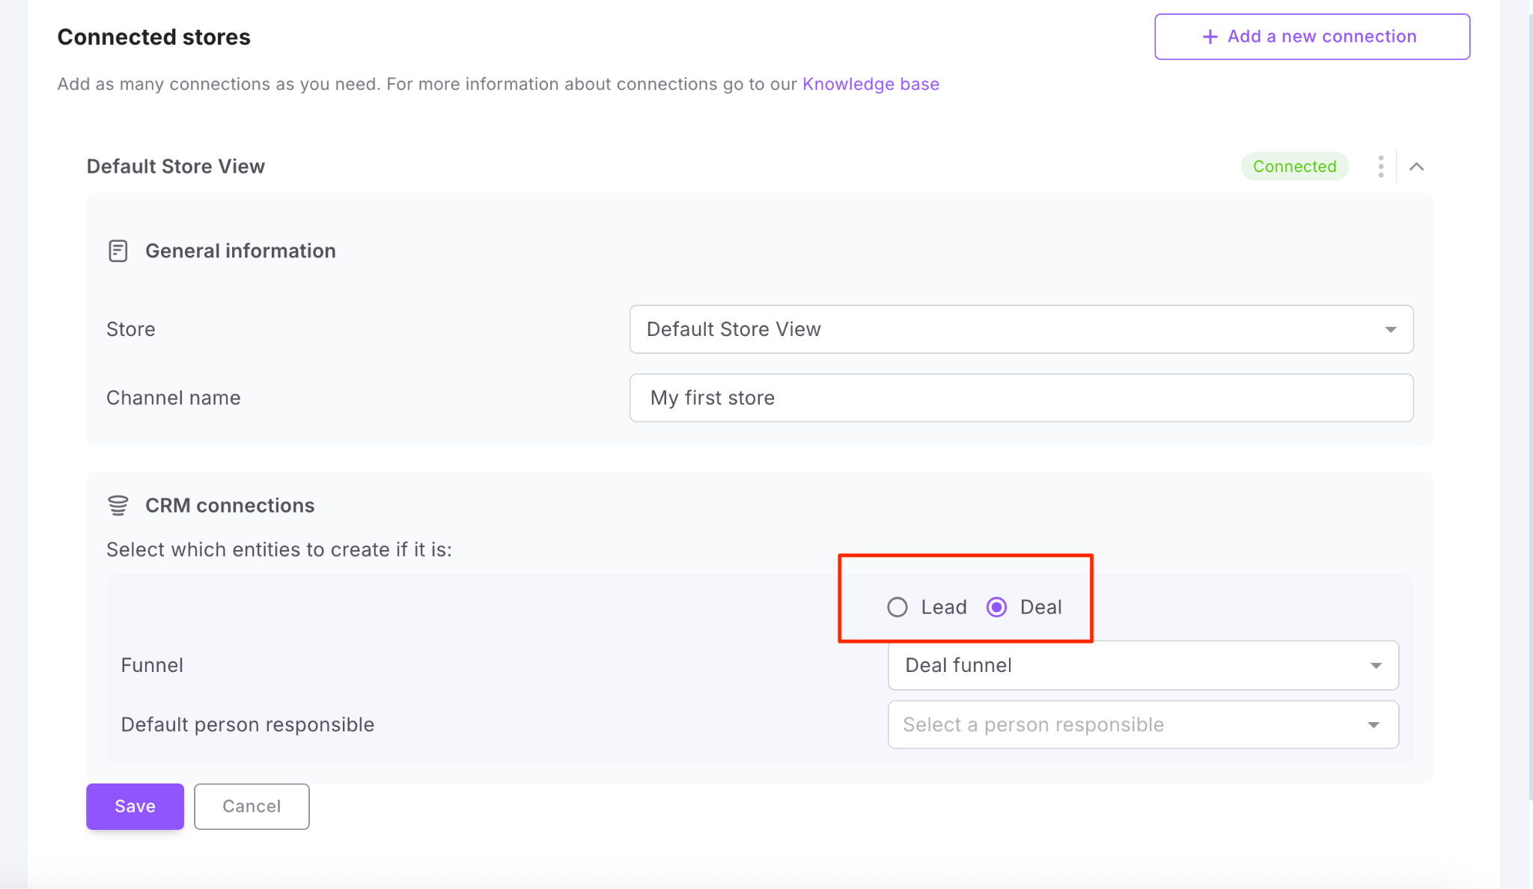The image size is (1533, 889).
Task: Open the person responsible dropdown
Action: pos(1142,724)
